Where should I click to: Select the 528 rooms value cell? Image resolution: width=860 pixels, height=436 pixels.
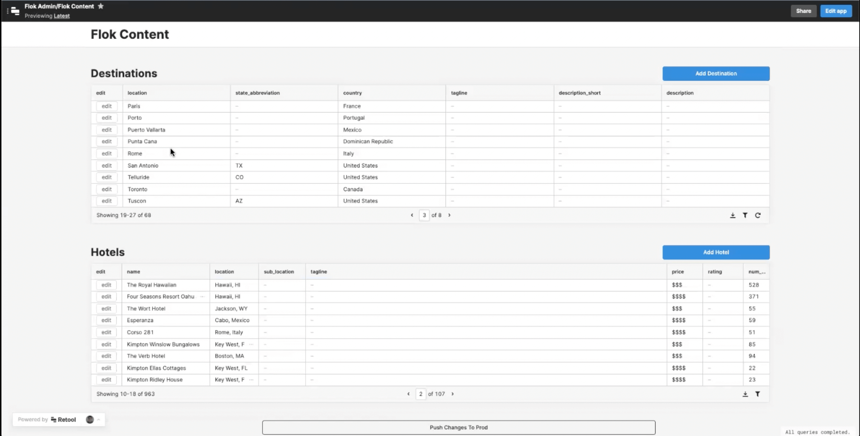click(x=756, y=285)
